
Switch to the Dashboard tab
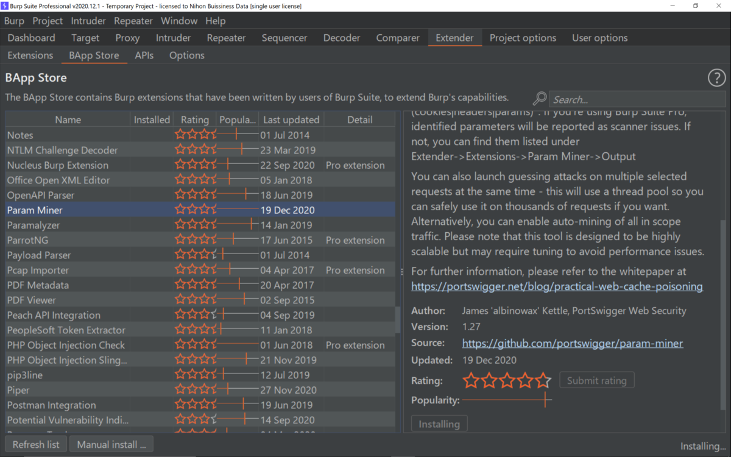point(31,38)
